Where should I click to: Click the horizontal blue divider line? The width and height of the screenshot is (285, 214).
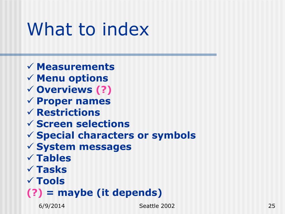coord(108,55)
